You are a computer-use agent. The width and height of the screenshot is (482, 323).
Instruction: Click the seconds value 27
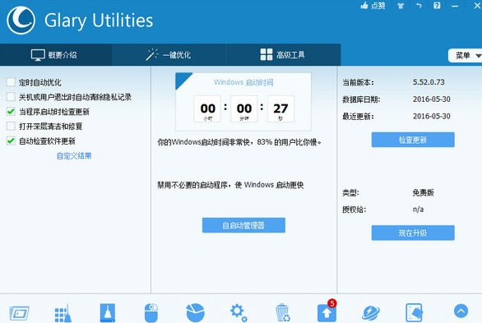tap(280, 108)
